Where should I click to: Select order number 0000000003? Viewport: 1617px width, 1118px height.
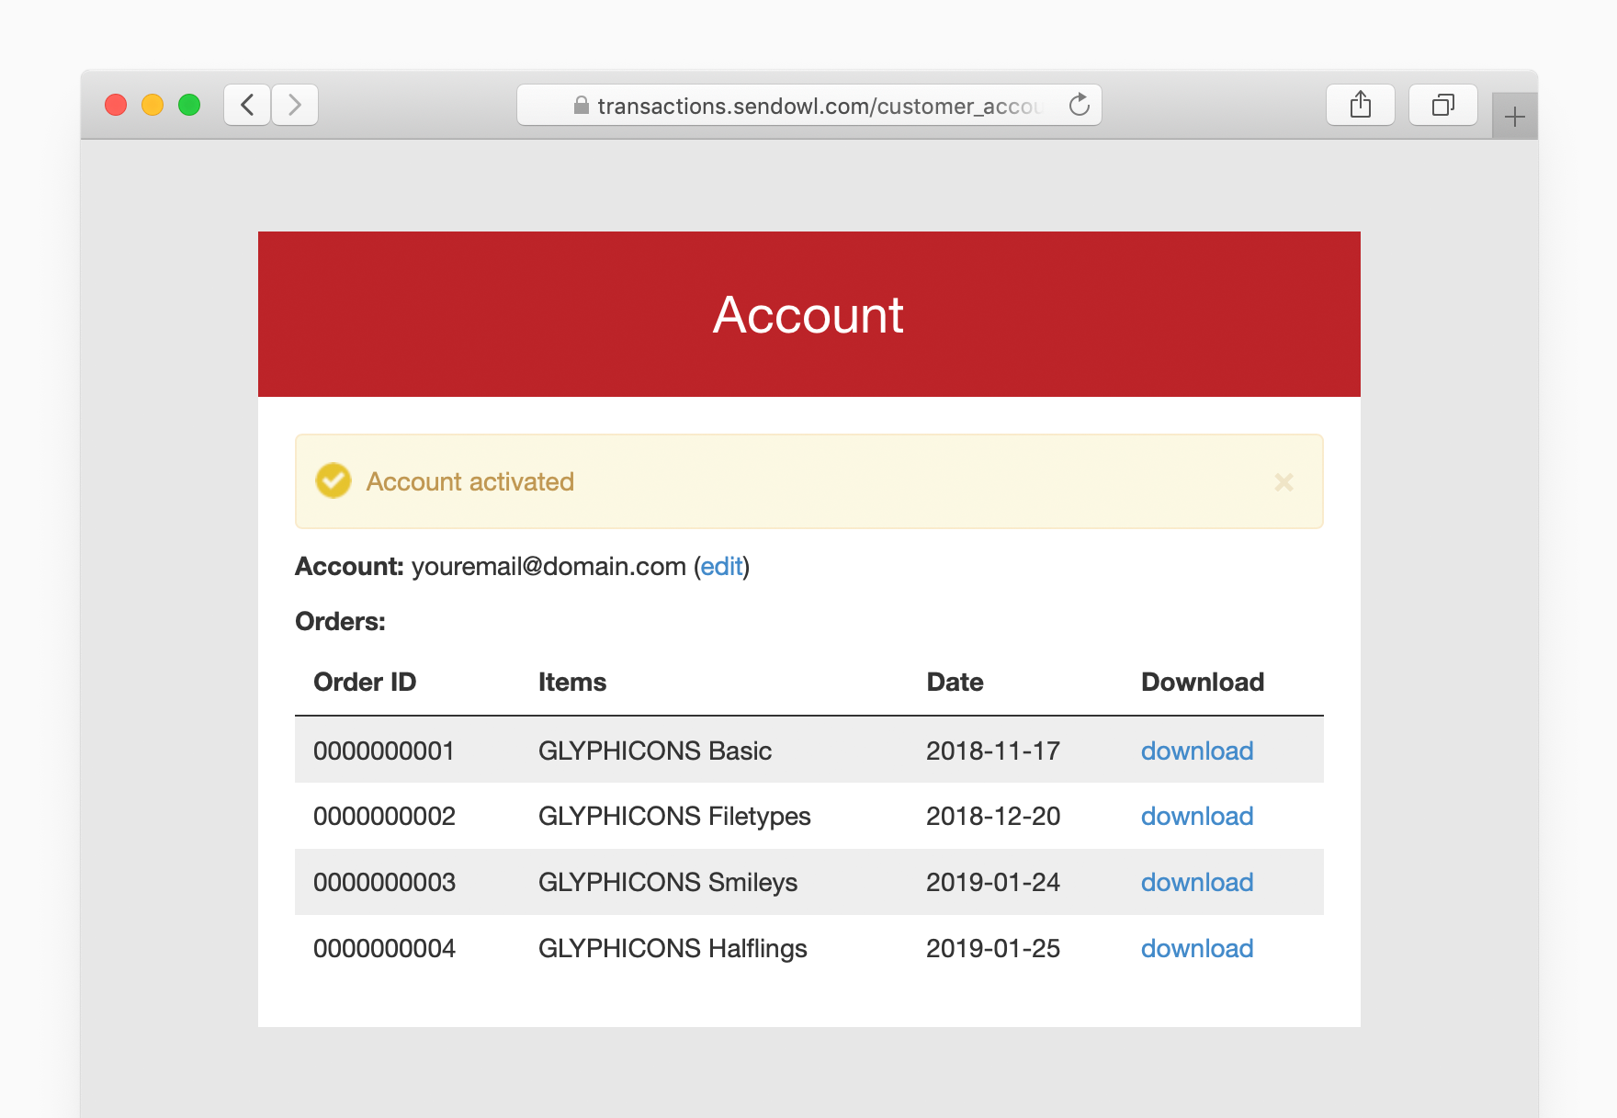tap(384, 882)
